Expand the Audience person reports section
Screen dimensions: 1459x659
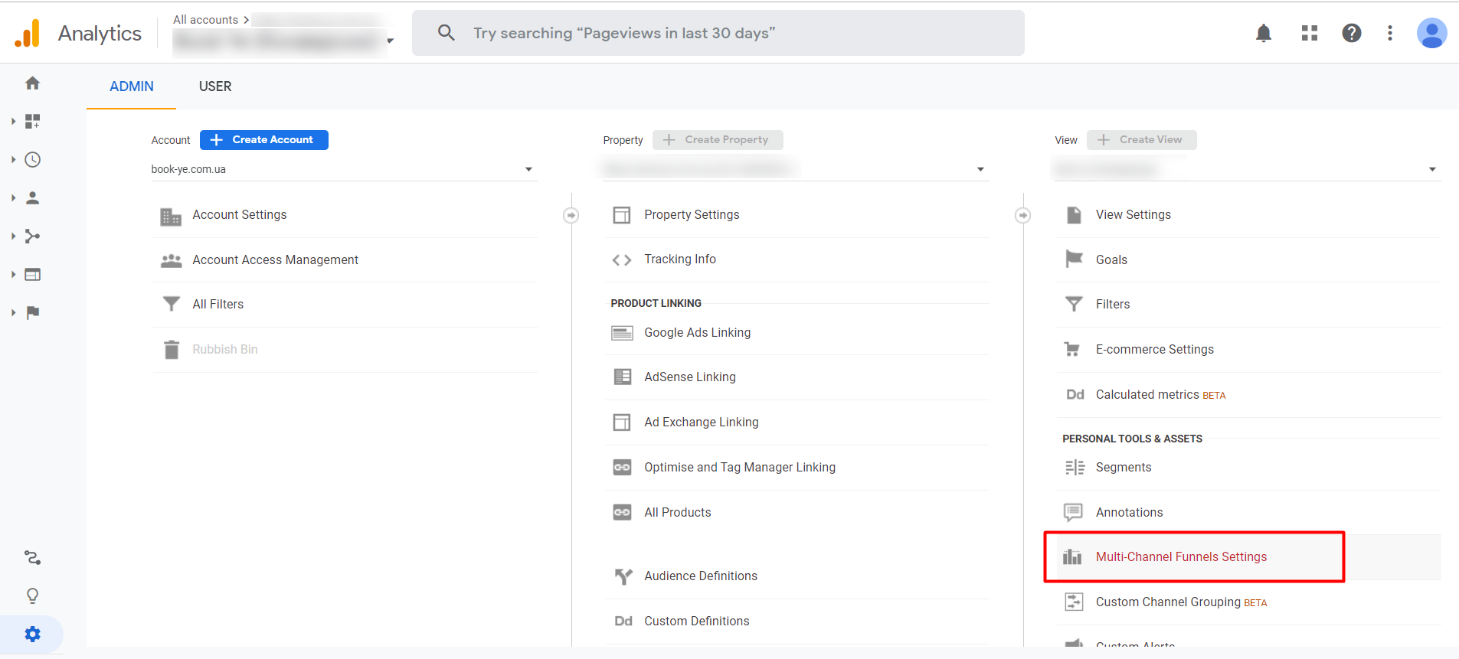pyautogui.click(x=32, y=197)
